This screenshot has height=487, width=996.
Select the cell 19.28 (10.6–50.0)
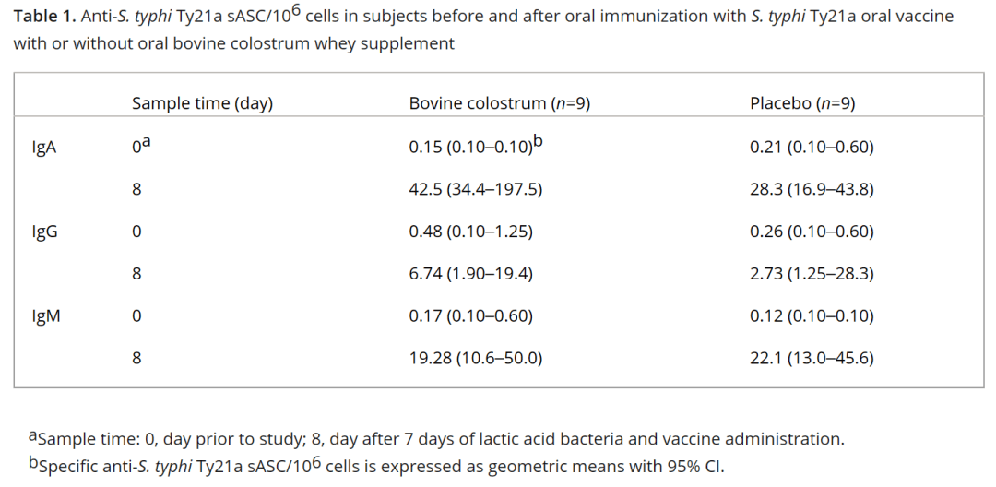click(475, 358)
